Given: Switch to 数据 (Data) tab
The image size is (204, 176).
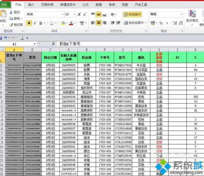Looking at the screenshot, I should click(x=98, y=5).
